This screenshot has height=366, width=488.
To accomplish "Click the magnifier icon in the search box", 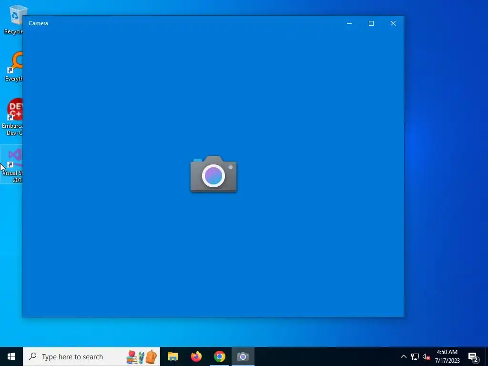I will click(x=32, y=356).
